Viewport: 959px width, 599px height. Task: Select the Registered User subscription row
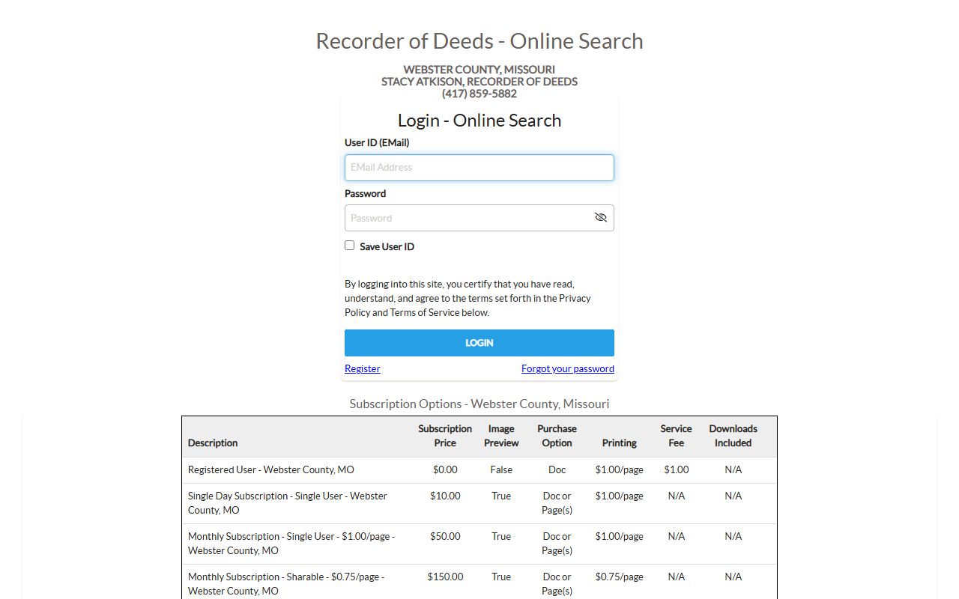(x=271, y=469)
